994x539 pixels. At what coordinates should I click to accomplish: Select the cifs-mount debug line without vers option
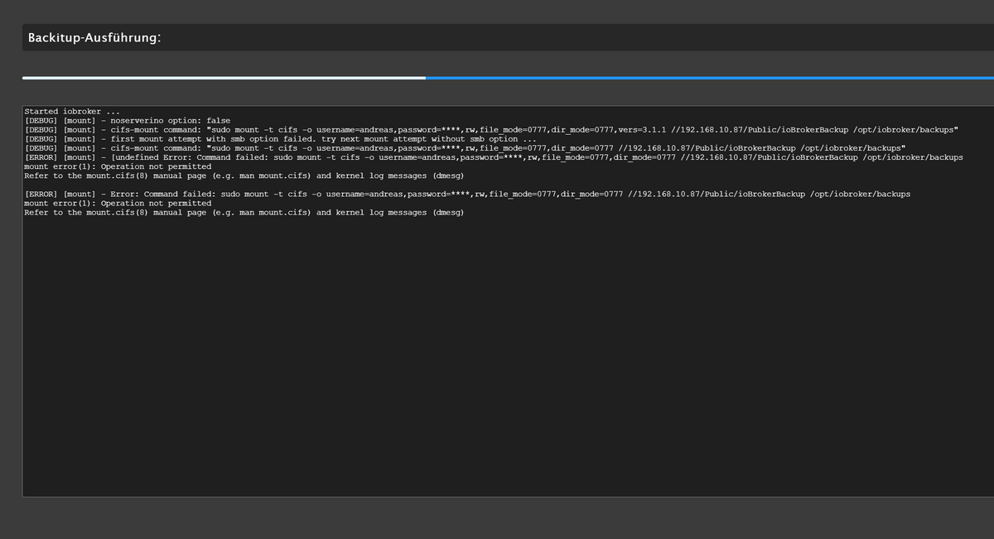coord(465,148)
